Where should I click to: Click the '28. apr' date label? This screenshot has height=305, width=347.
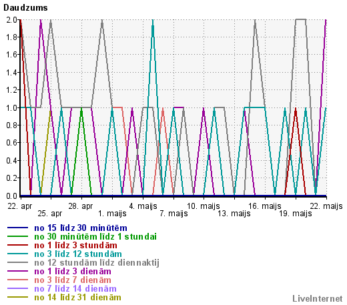pyautogui.click(x=81, y=206)
